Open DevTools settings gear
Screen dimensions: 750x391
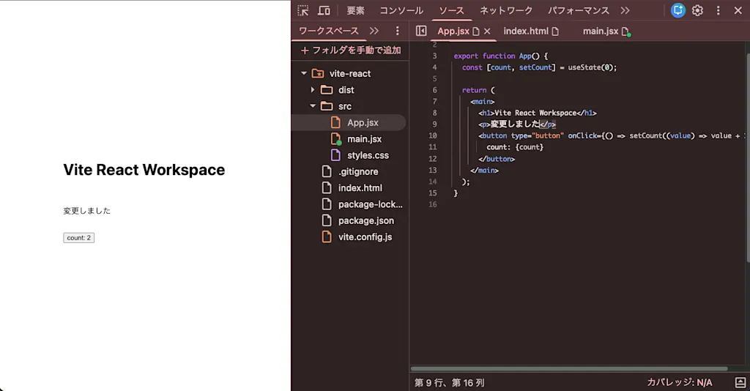coord(698,10)
